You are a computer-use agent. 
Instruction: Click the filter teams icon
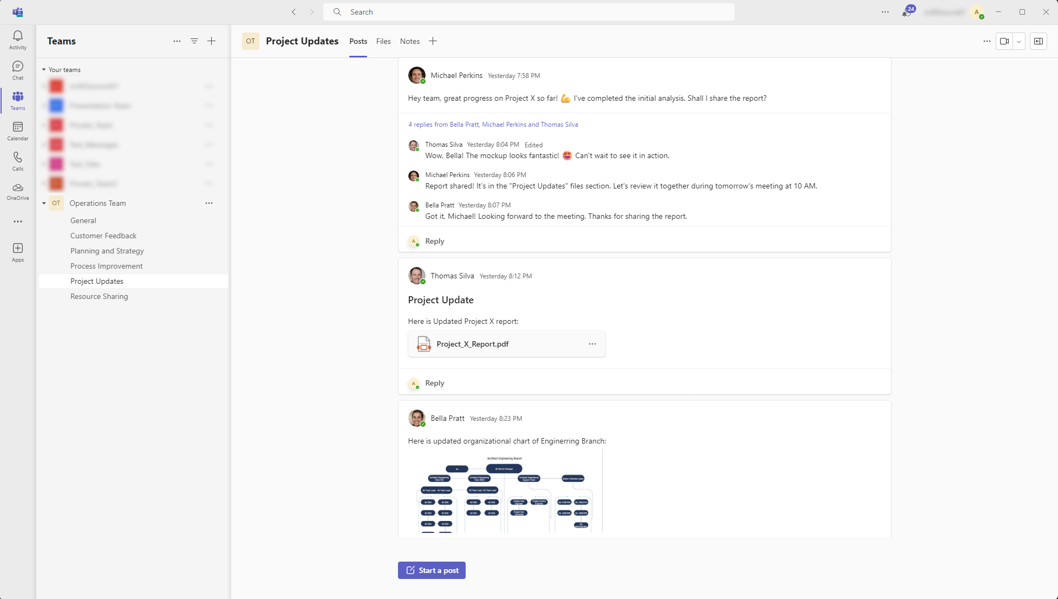point(194,41)
